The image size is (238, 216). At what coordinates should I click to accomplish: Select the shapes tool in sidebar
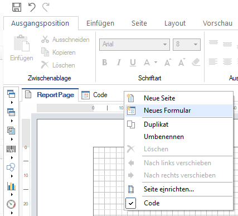11,167
